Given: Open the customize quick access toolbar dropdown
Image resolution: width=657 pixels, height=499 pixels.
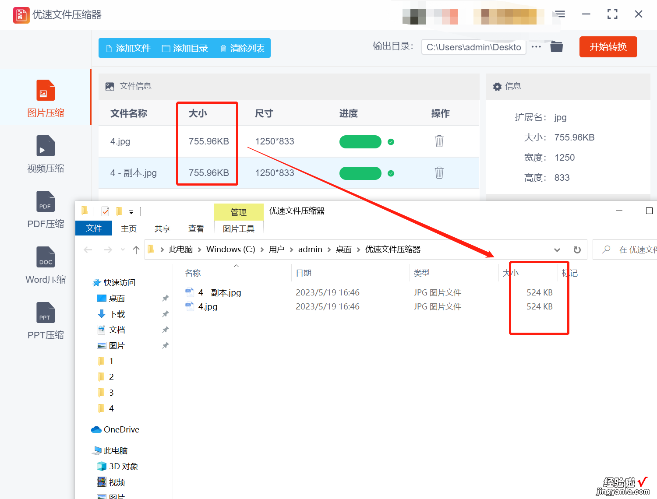Looking at the screenshot, I should 131,212.
